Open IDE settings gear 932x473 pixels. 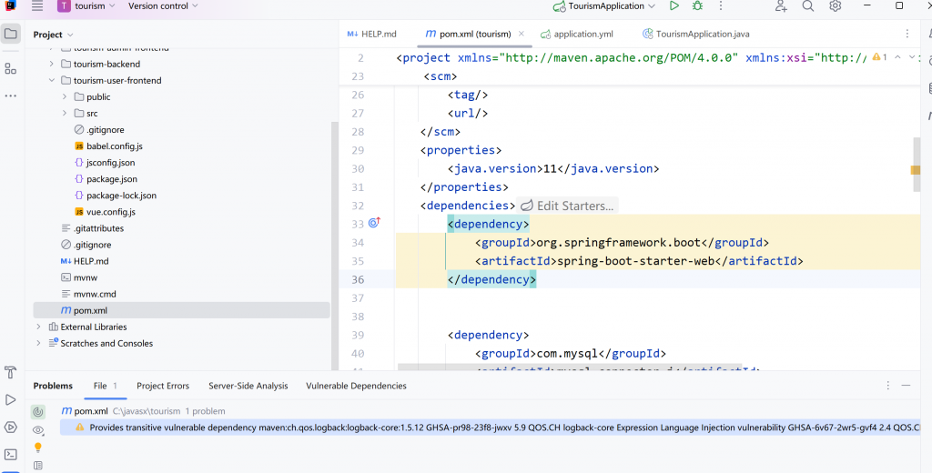point(836,6)
